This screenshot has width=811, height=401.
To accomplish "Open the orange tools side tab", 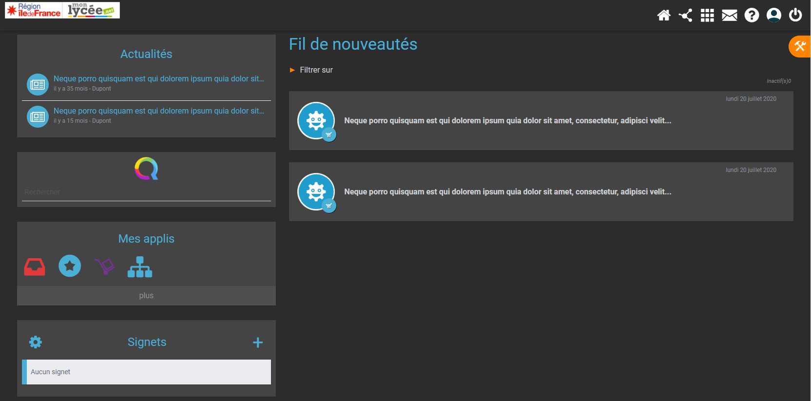I will tap(800, 47).
